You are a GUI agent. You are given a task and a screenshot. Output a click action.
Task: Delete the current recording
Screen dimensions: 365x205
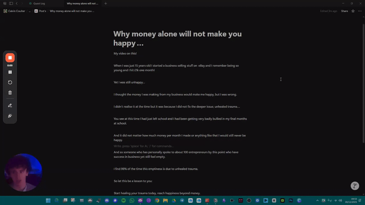10,92
